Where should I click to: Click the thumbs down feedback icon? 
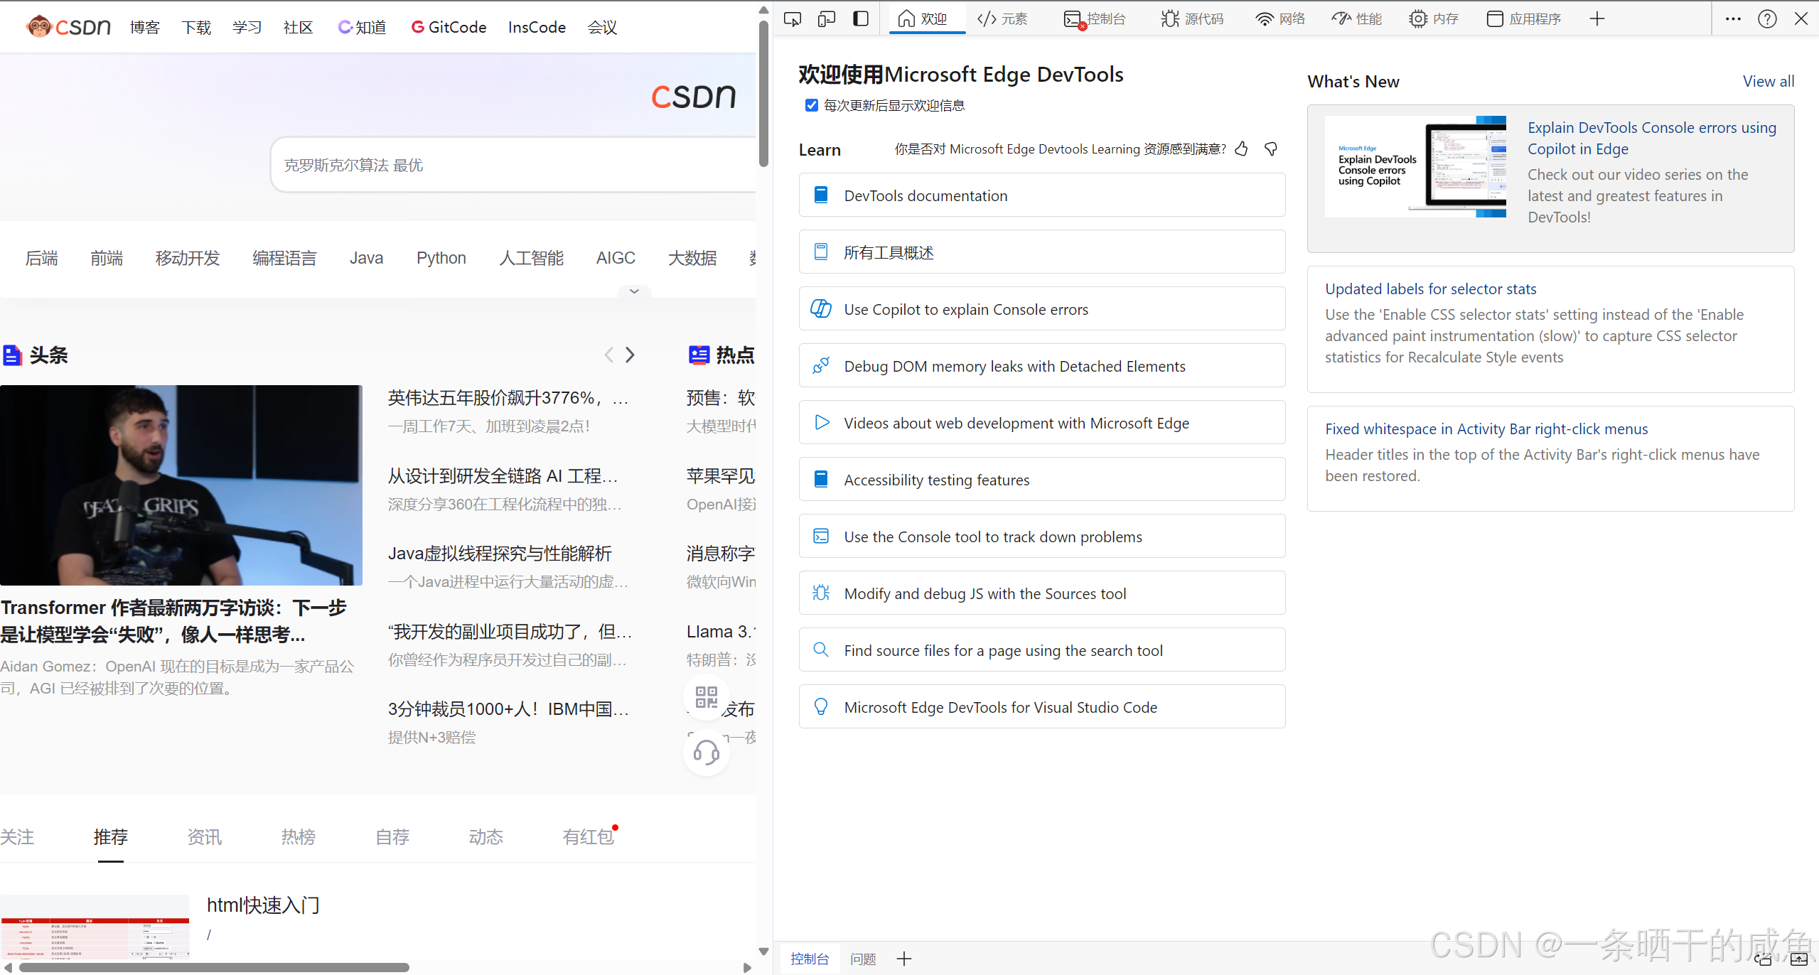[1271, 149]
